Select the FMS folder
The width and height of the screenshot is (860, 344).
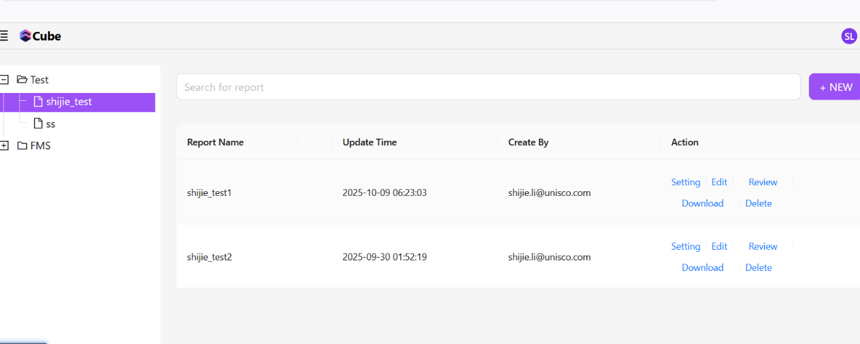[40, 145]
